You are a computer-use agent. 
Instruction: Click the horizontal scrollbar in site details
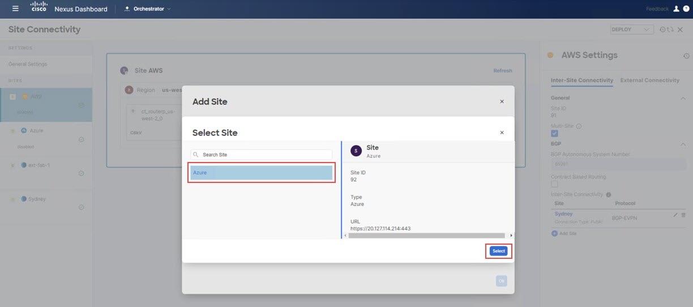point(426,235)
